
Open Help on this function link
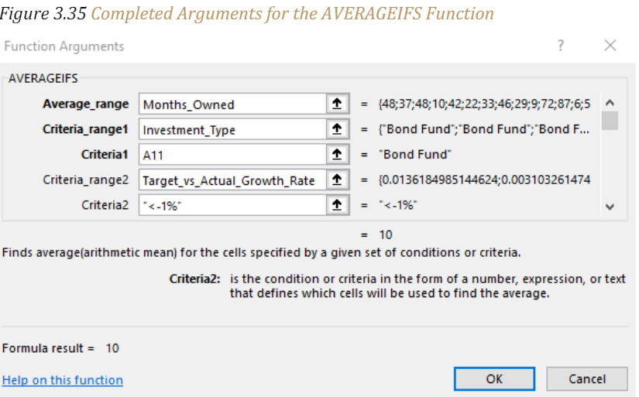pos(63,380)
